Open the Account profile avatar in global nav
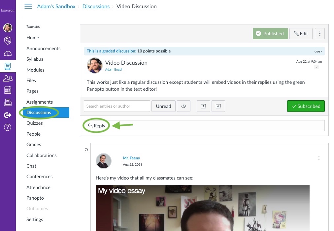This screenshot has width=334, height=231. tap(8, 28)
